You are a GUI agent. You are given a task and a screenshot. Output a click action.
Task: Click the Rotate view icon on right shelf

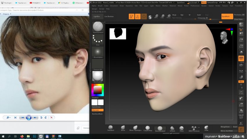[241, 111]
